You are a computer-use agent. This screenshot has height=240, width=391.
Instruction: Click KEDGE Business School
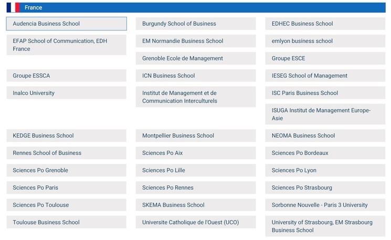point(66,135)
